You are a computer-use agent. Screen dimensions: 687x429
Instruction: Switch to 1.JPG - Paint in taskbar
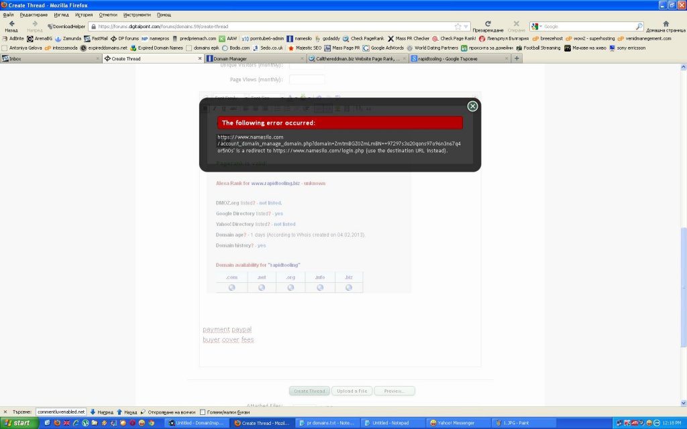pyautogui.click(x=523, y=423)
